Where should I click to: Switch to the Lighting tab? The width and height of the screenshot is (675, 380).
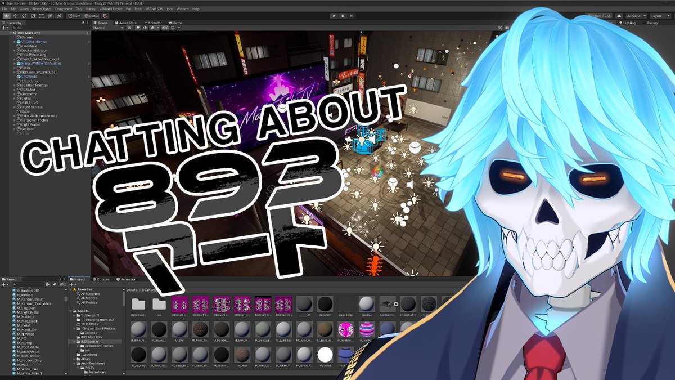click(628, 23)
